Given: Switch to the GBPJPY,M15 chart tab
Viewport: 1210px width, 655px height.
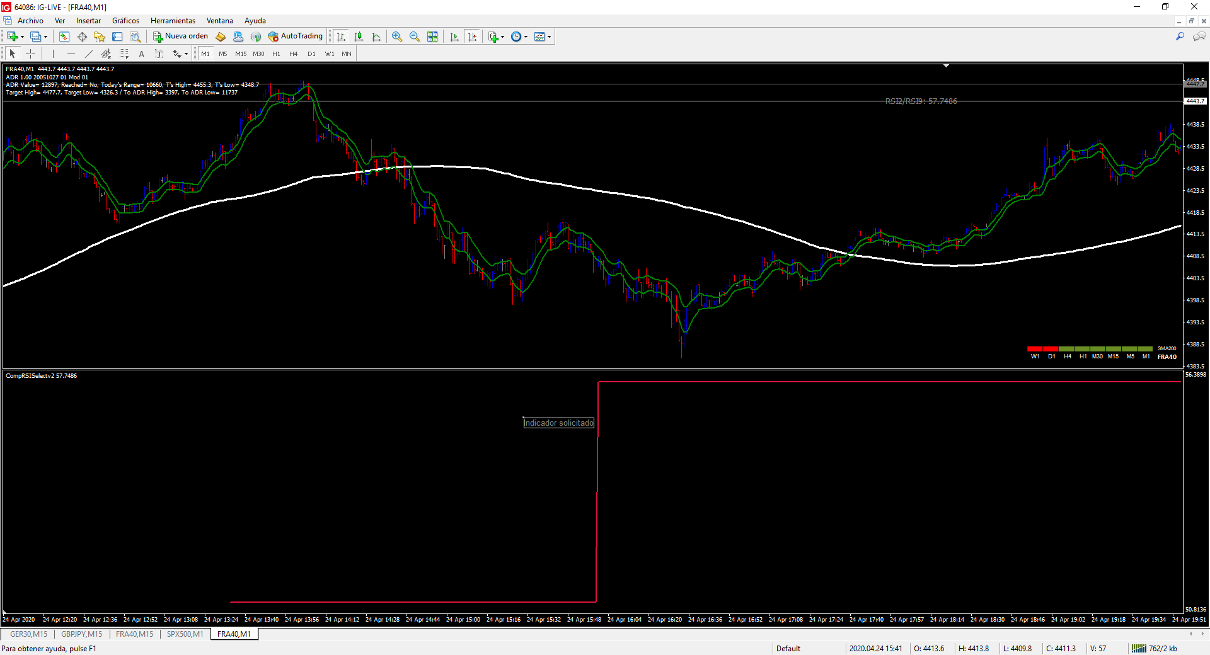Looking at the screenshot, I should (x=81, y=634).
